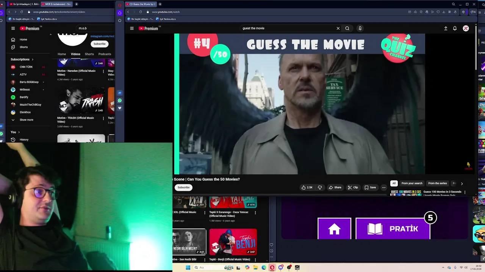Viewport: 485px width, 272px height.
Task: Open the 'Motive - TRASH' video thumbnail
Action: (81, 100)
